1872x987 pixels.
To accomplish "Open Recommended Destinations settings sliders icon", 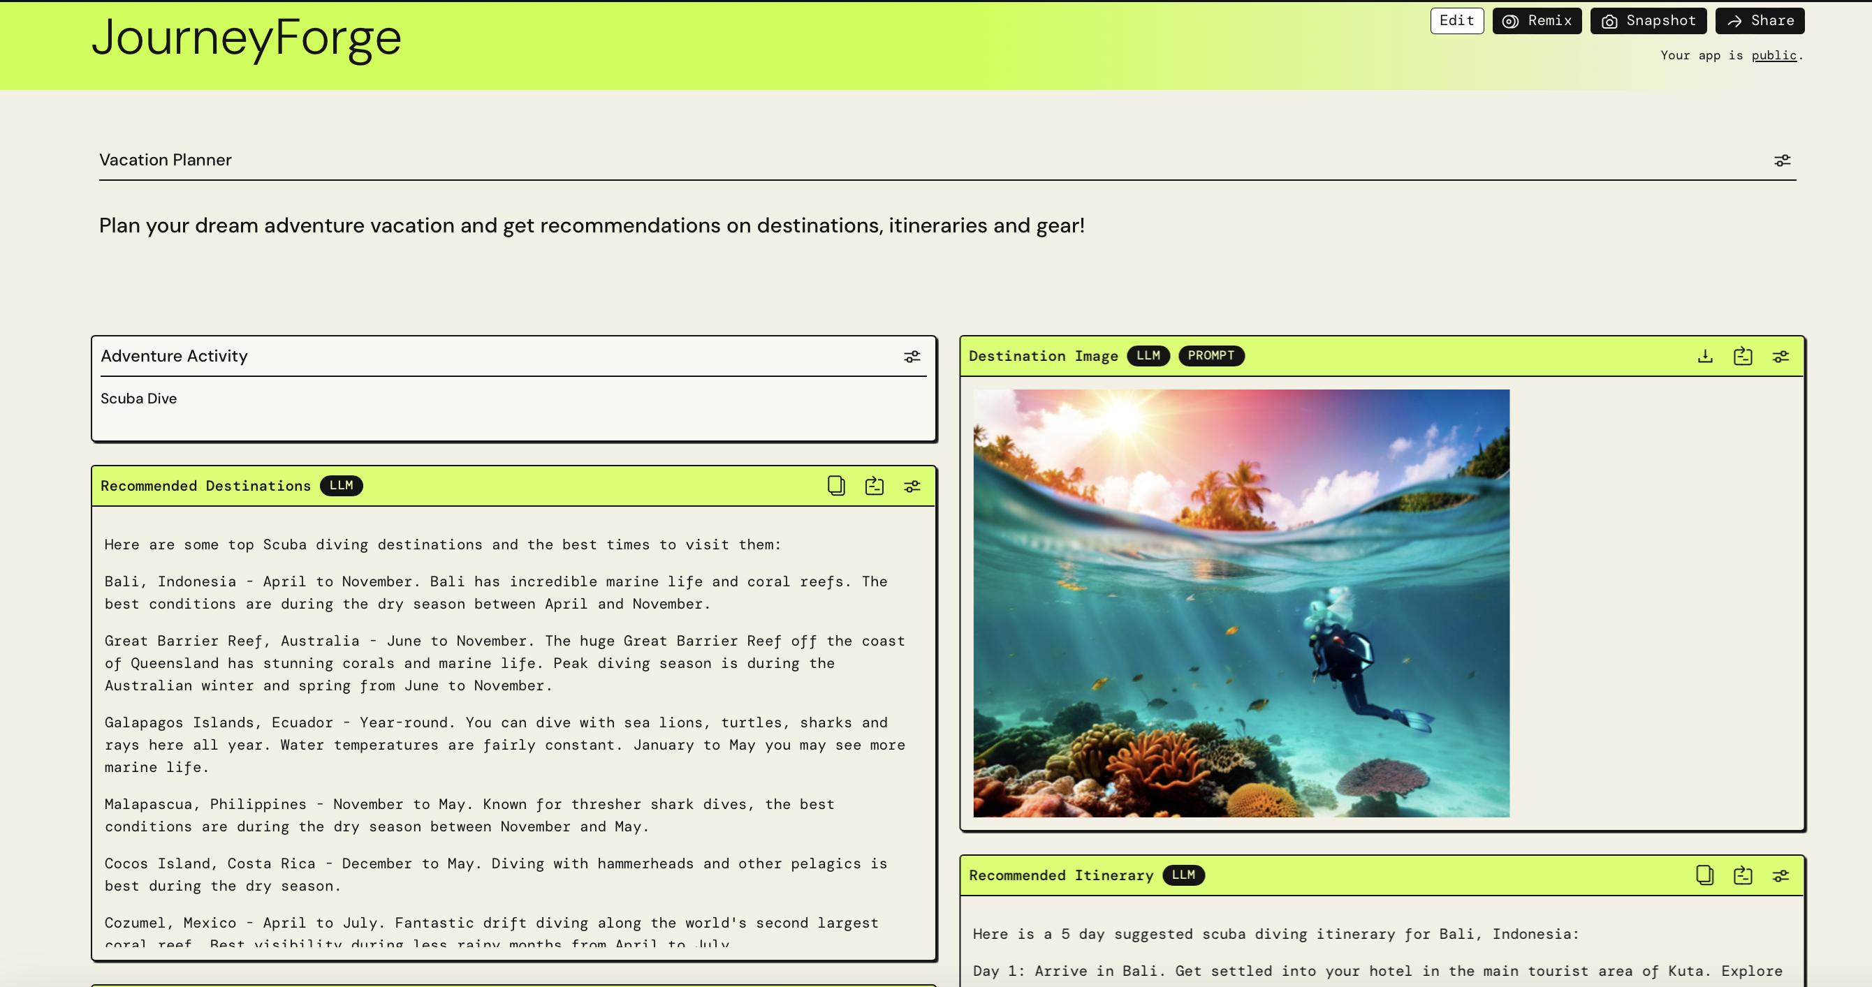I will pos(912,486).
